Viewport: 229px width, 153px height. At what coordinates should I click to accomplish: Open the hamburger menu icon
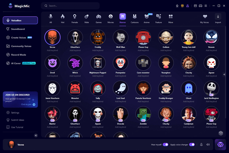[205, 6]
